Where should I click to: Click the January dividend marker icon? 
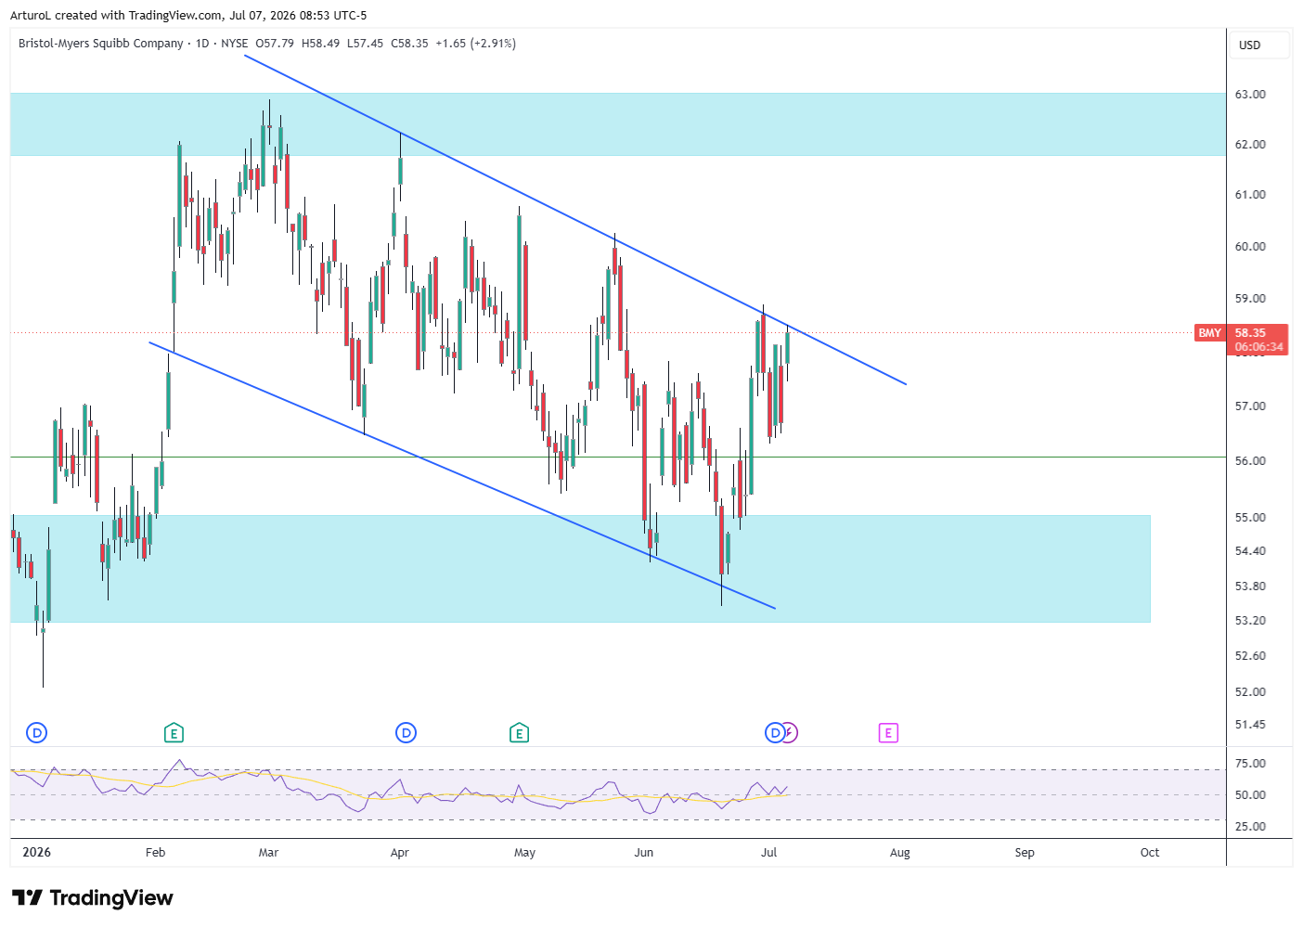point(37,733)
